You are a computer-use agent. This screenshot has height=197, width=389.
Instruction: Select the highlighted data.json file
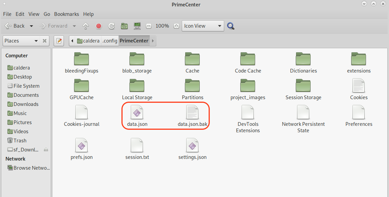[x=137, y=115]
